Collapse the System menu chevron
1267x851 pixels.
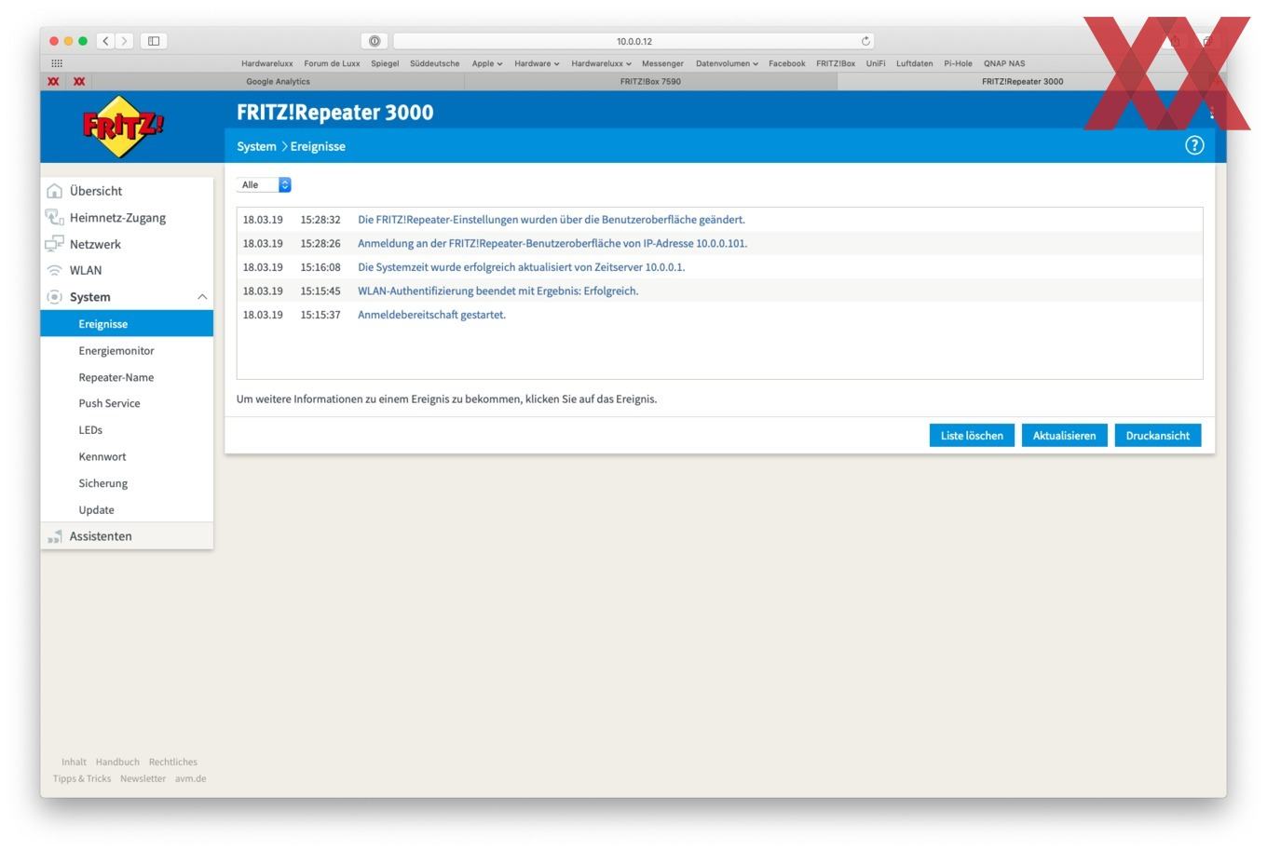[x=202, y=297]
